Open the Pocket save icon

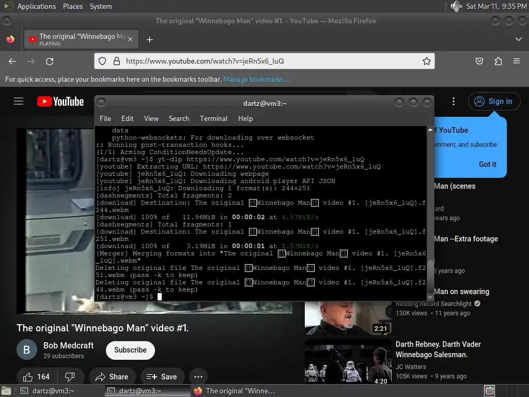pyautogui.click(x=479, y=61)
